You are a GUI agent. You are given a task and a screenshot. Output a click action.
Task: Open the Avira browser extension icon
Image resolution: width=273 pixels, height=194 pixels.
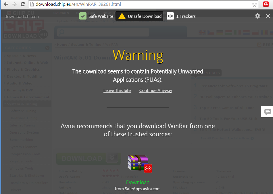click(x=266, y=4)
